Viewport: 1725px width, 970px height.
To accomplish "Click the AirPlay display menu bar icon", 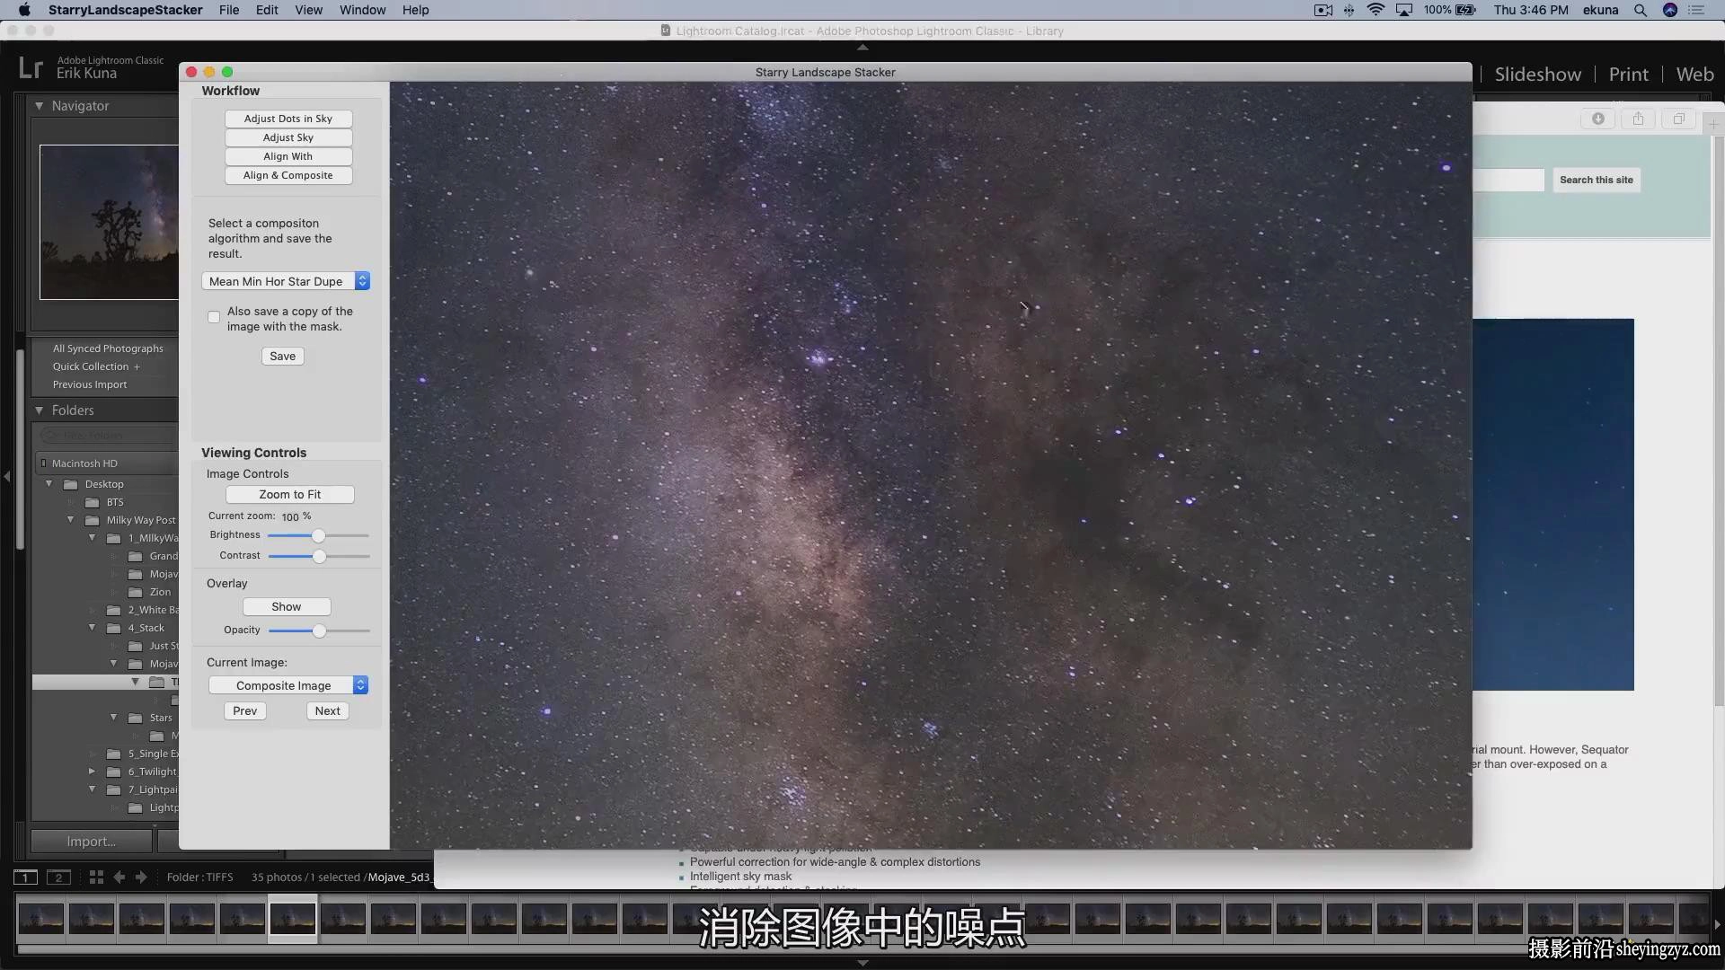I will [1403, 10].
